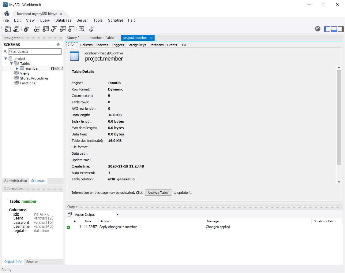The width and height of the screenshot is (345, 273).
Task: Click the Analyze Table button
Action: pos(158,193)
